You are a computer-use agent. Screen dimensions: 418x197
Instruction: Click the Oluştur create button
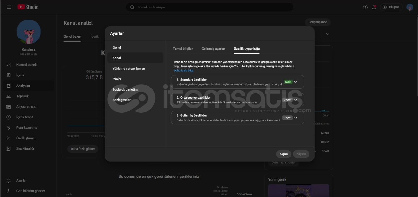click(x=391, y=7)
